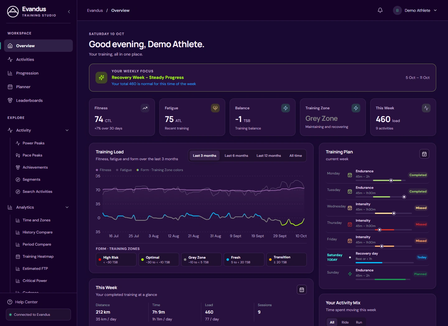Open the Progression page
The image size is (448, 326).
38,73
